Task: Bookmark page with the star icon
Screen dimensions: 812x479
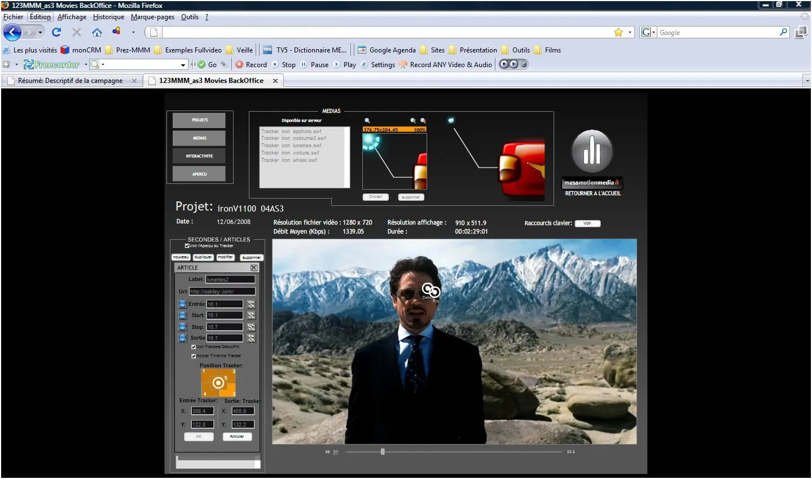Action: [x=618, y=32]
